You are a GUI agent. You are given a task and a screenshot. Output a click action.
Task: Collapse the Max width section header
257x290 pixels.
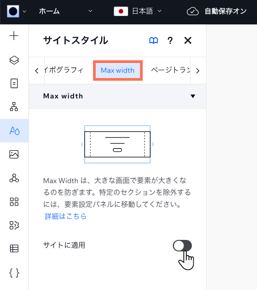(x=117, y=96)
